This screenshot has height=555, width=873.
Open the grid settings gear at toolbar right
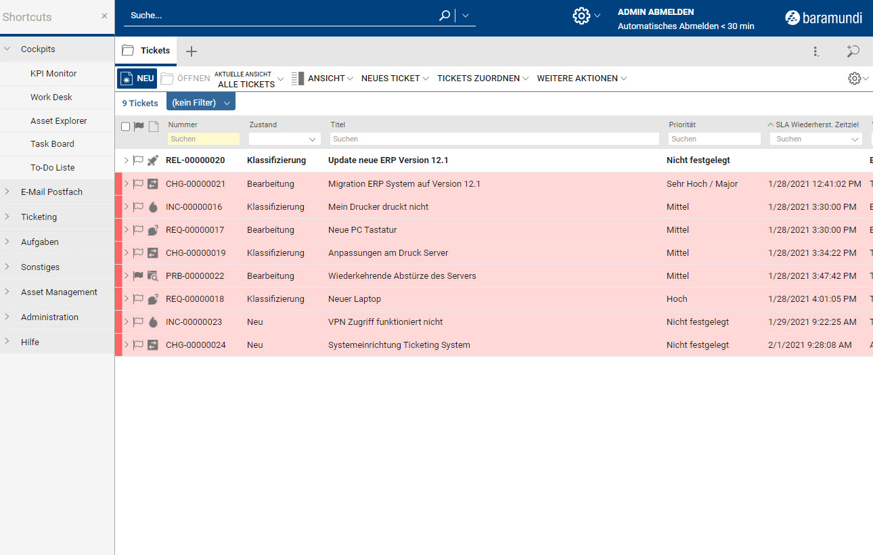click(x=855, y=79)
